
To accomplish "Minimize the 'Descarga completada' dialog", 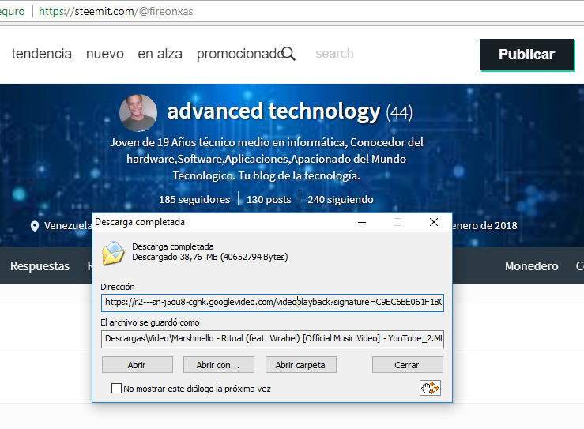I will (362, 222).
